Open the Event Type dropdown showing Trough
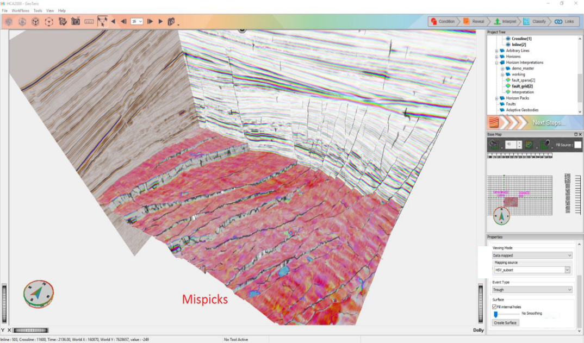Viewport: 584px width, 343px height. 532,290
